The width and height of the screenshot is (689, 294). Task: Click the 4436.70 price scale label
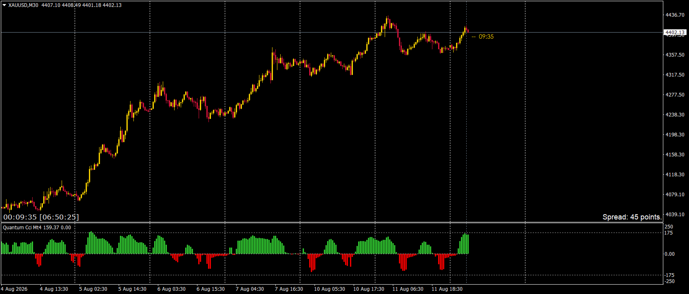(675, 15)
